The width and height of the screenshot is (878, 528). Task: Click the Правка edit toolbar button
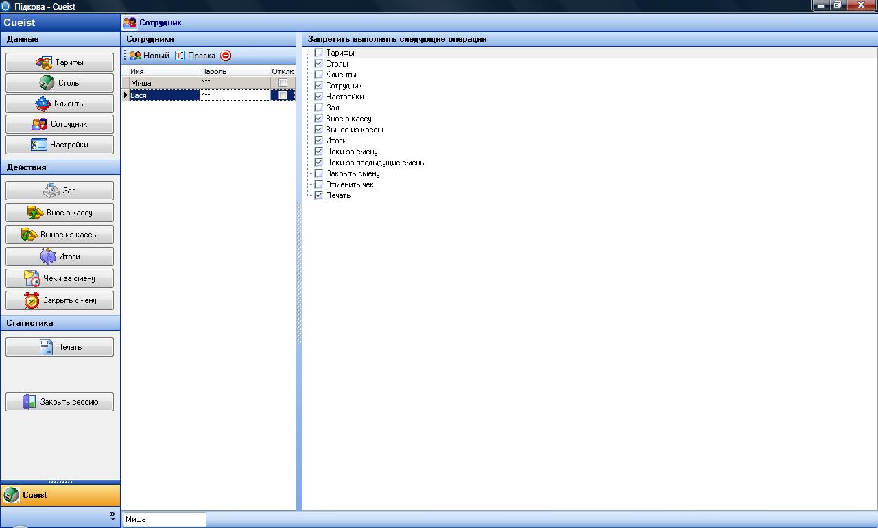(x=195, y=56)
